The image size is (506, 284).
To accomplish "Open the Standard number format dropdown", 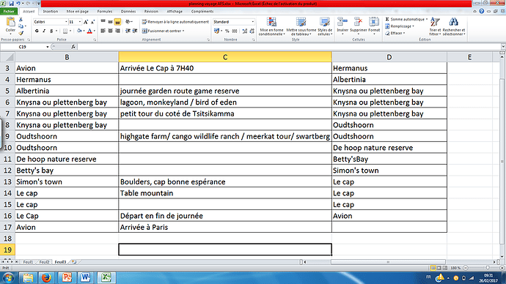I will 253,22.
